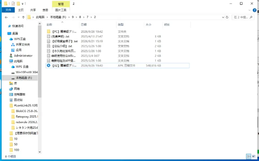
Task: Switch to the 共享 ribbon tab
Action: tap(33, 10)
